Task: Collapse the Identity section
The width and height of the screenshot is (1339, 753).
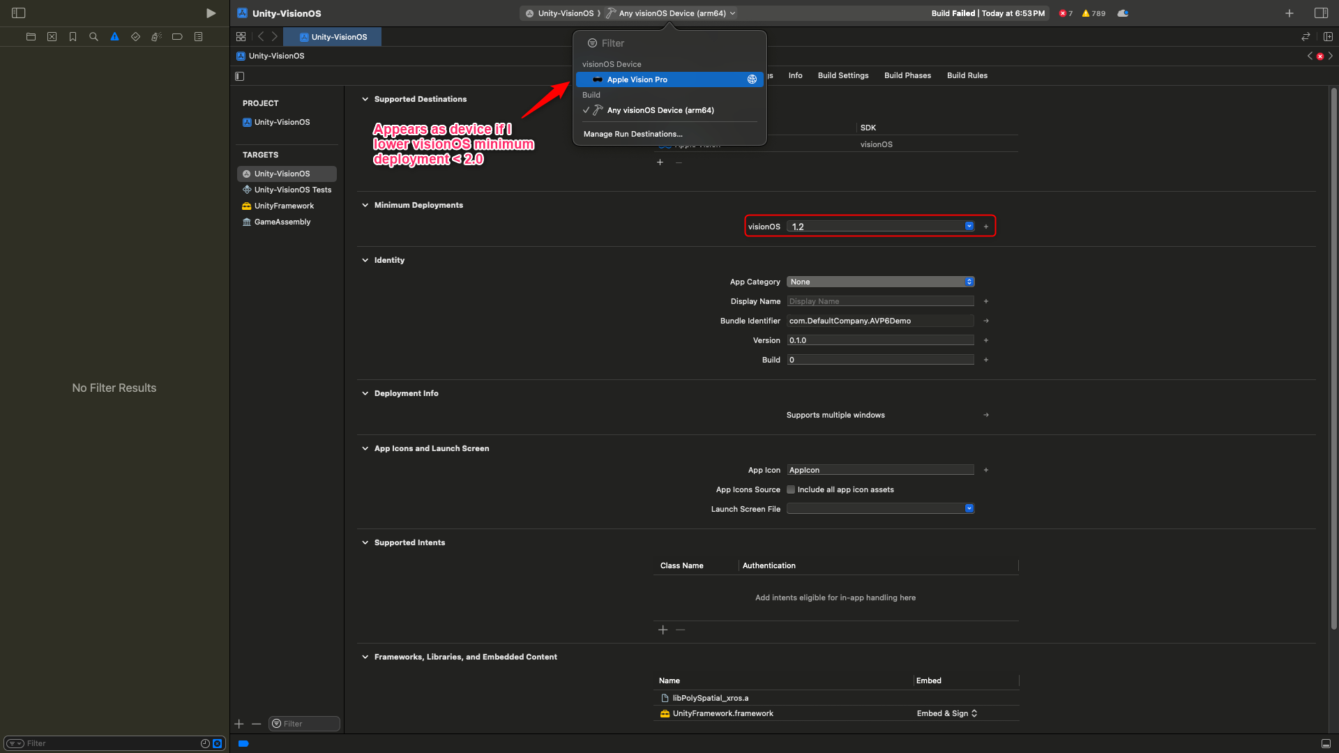Action: [365, 261]
